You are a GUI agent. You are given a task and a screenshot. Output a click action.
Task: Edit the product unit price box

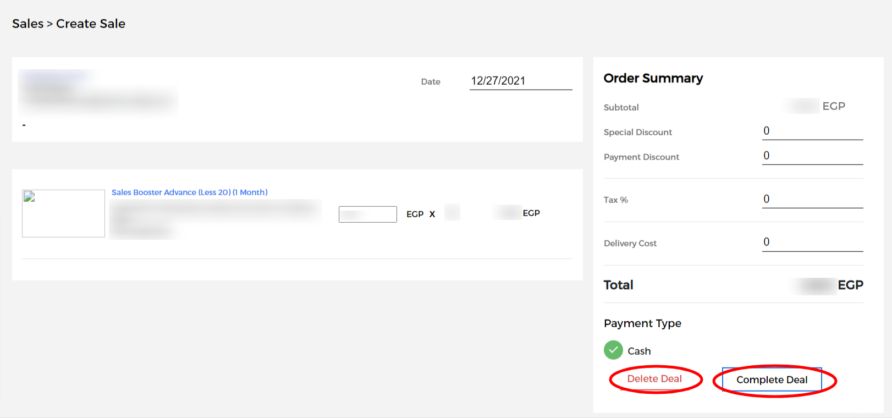point(367,215)
